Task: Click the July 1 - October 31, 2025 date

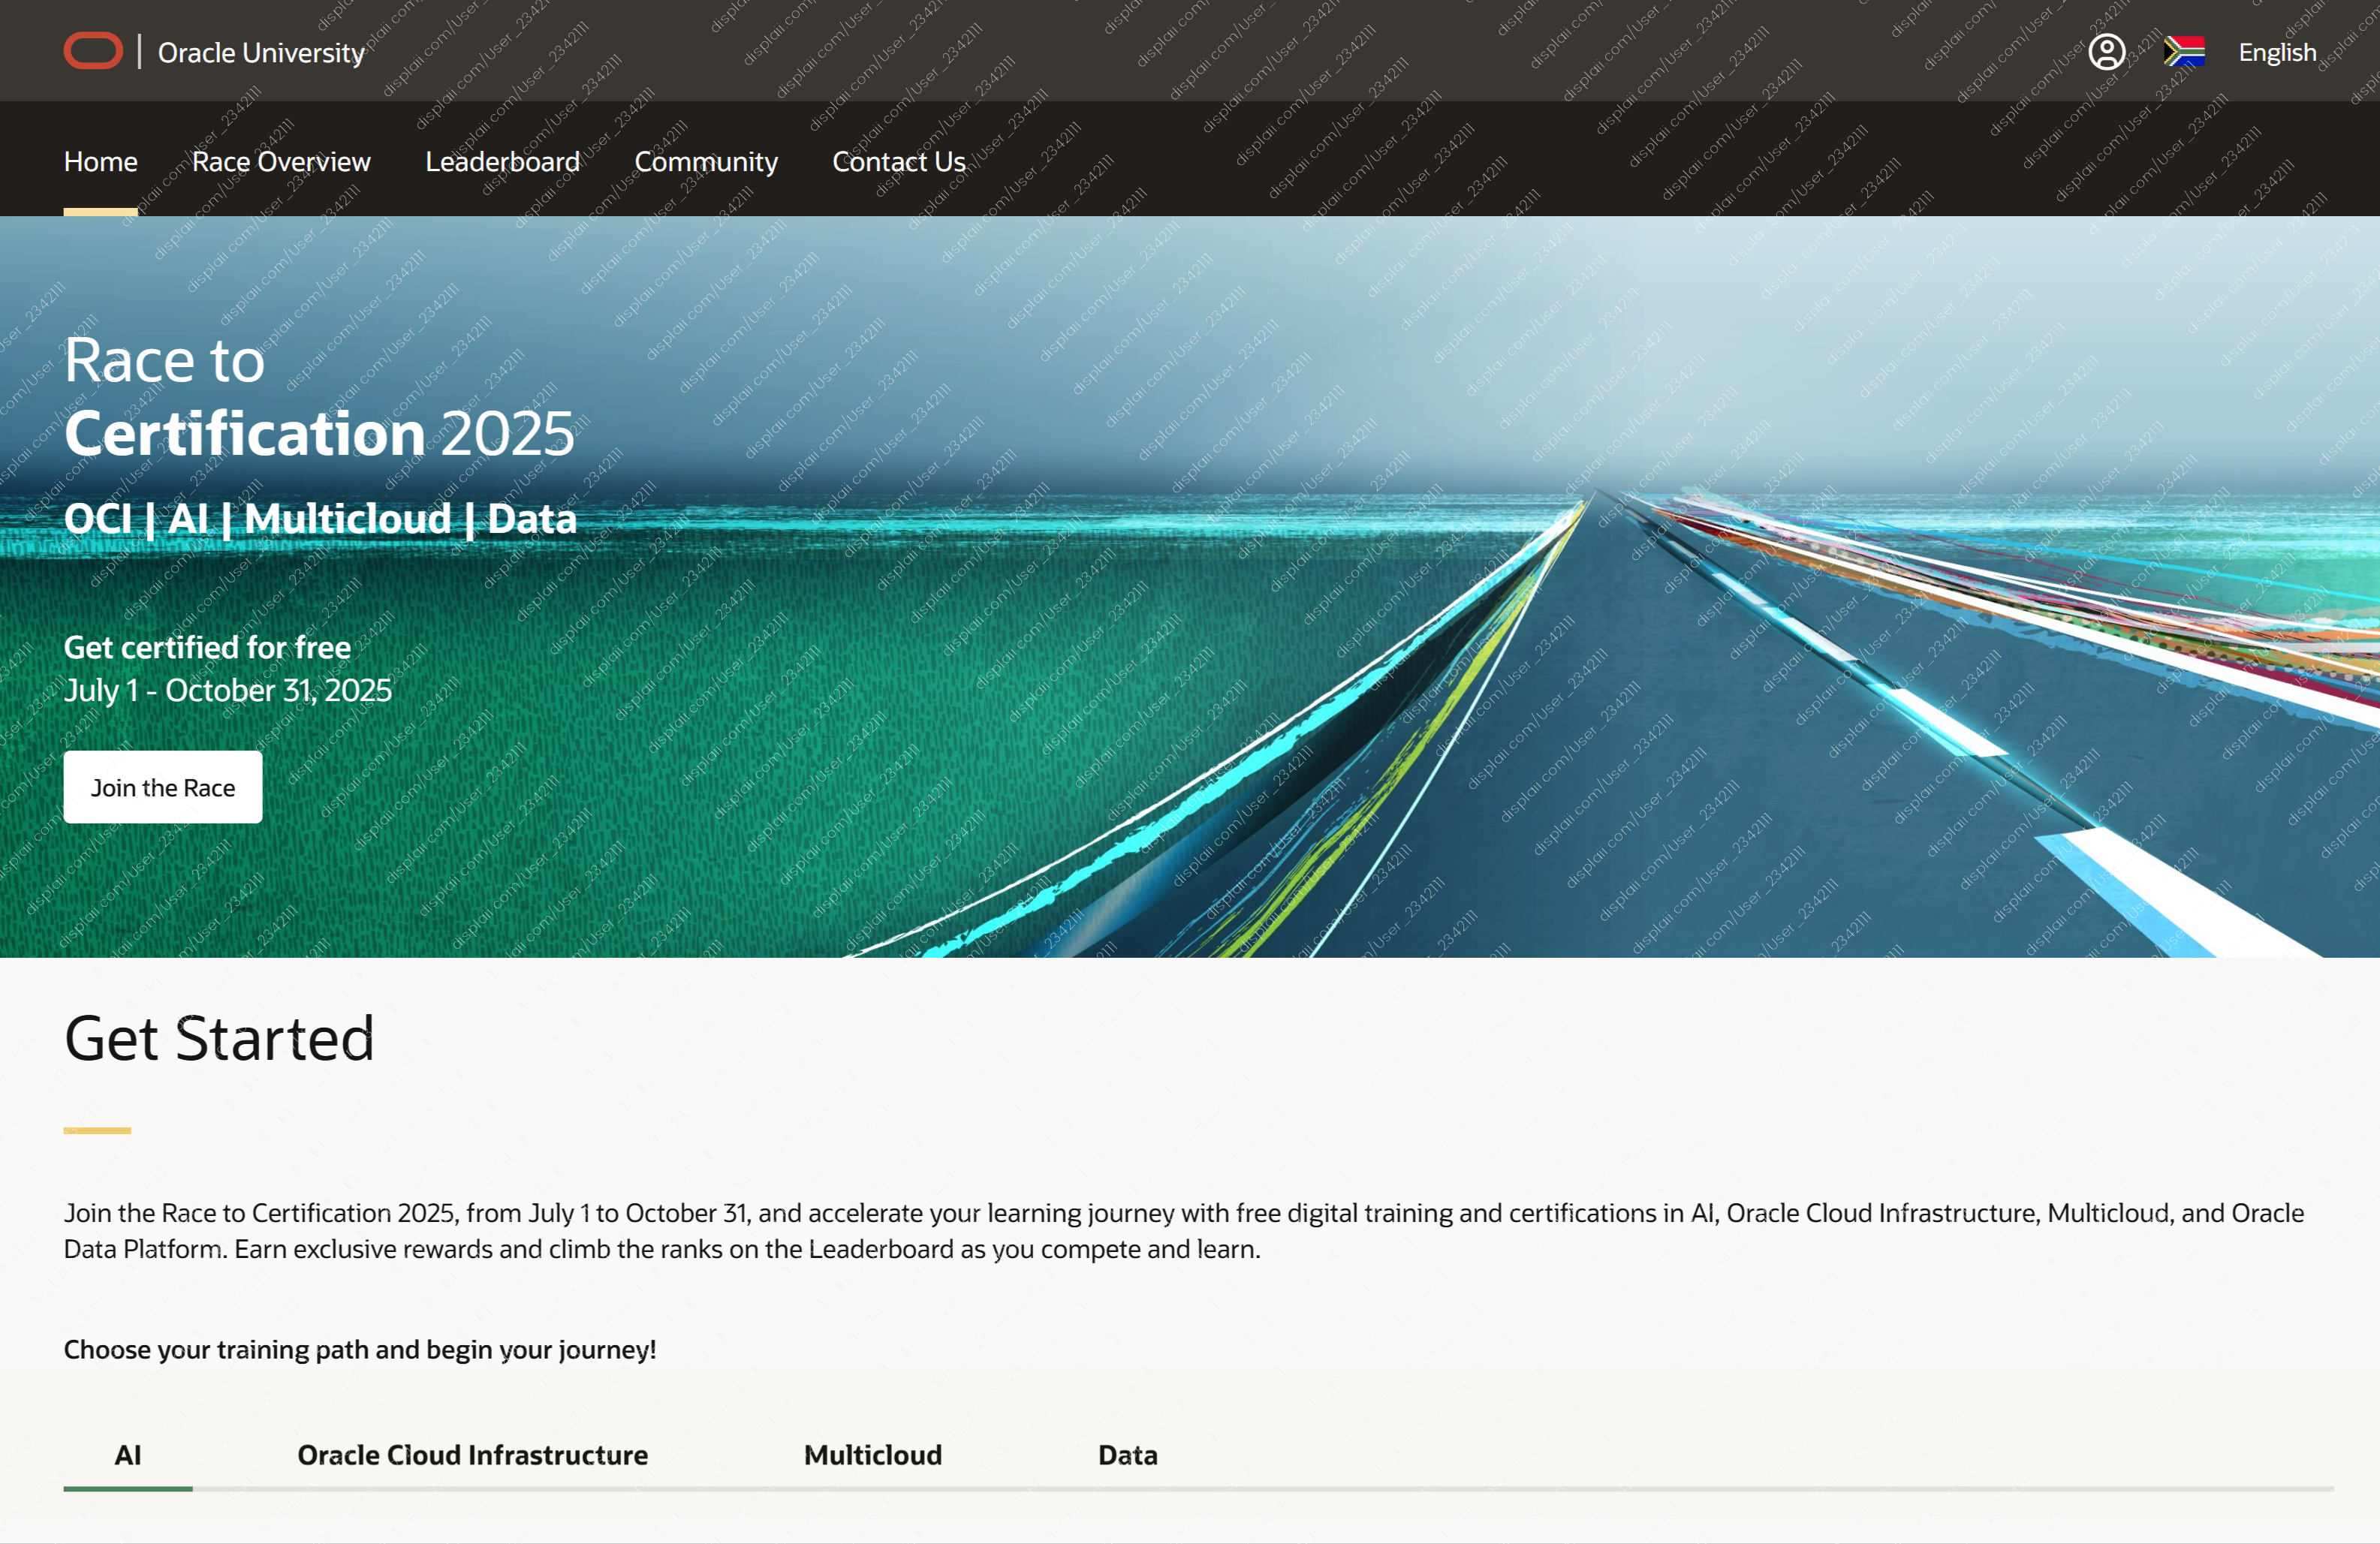Action: point(228,690)
